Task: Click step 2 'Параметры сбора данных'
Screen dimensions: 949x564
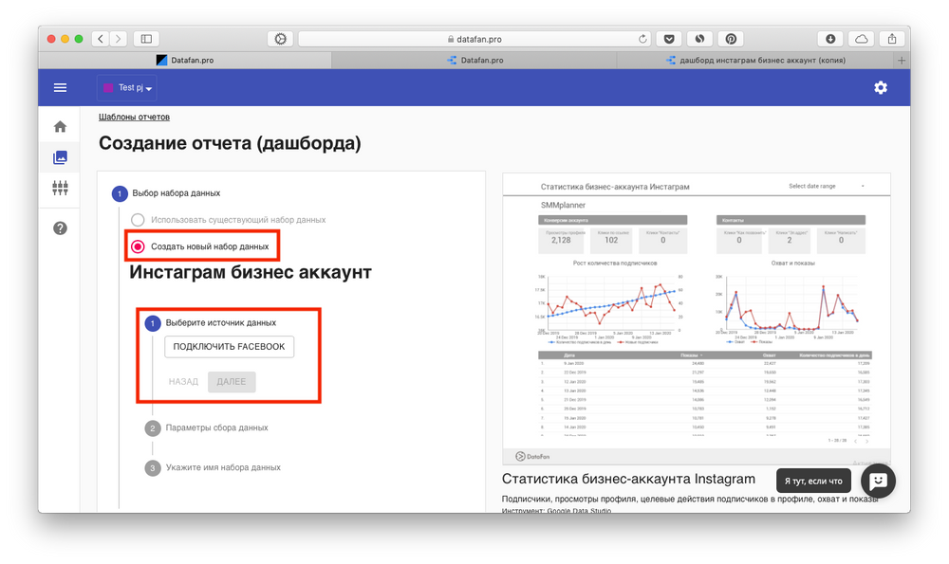Action: coord(206,428)
